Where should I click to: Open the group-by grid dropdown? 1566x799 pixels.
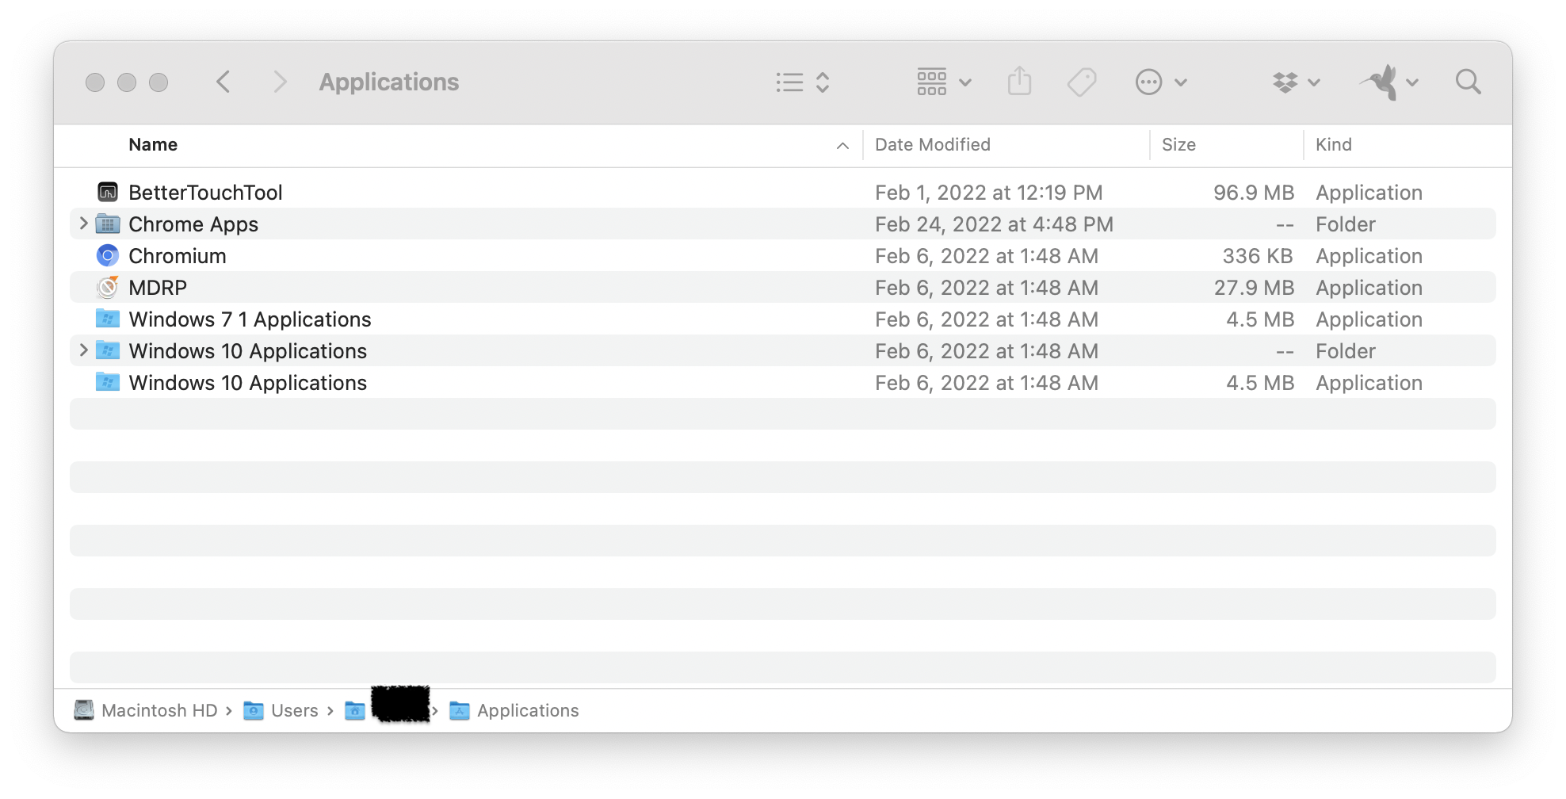tap(944, 82)
